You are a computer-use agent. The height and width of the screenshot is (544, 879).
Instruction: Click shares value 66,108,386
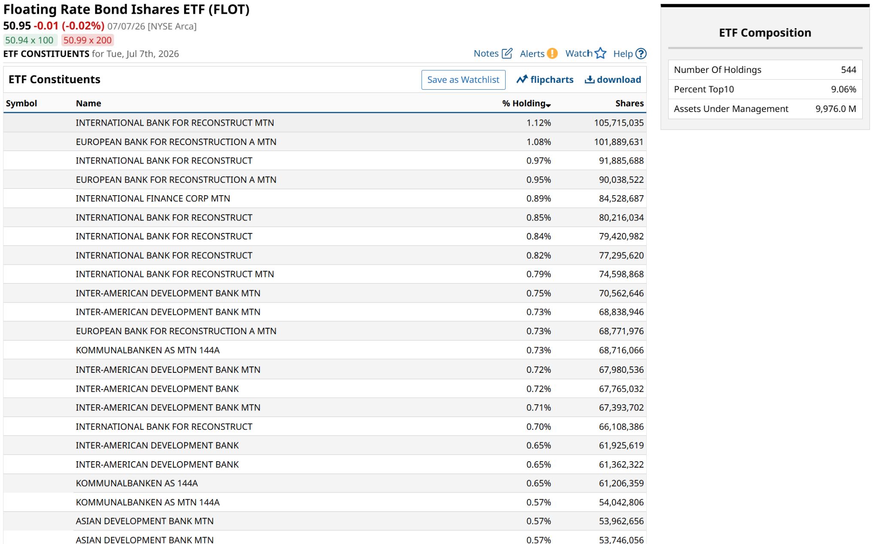pyautogui.click(x=621, y=426)
